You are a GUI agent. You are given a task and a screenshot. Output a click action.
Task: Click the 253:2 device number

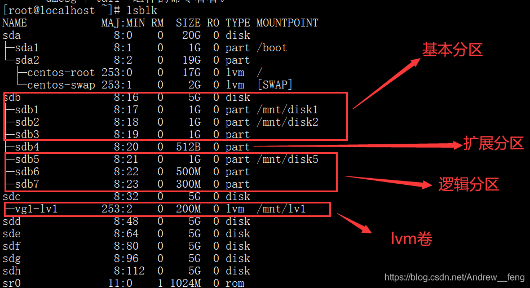click(x=117, y=209)
